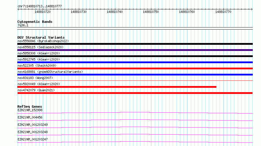The width and height of the screenshot is (261, 146).
Task: Click the cytogenetic band 7q36.1 bar
Action: pos(135,28)
